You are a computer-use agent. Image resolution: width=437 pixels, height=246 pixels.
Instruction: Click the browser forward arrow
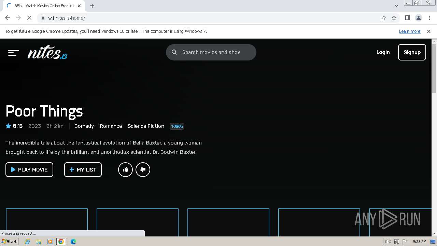pyautogui.click(x=18, y=18)
